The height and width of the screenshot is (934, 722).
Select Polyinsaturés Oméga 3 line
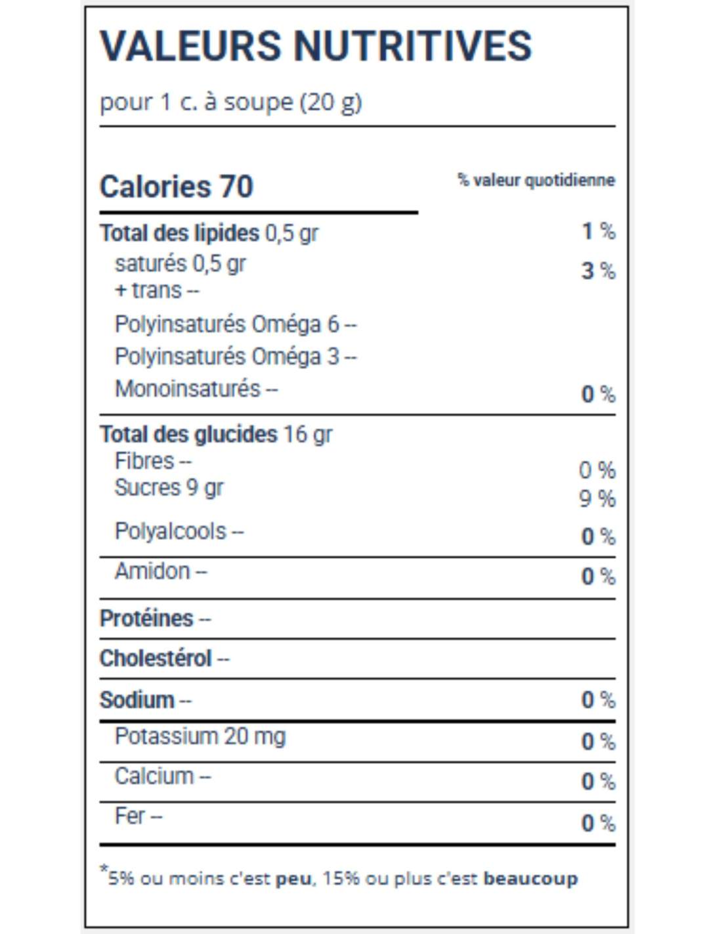[236, 357]
